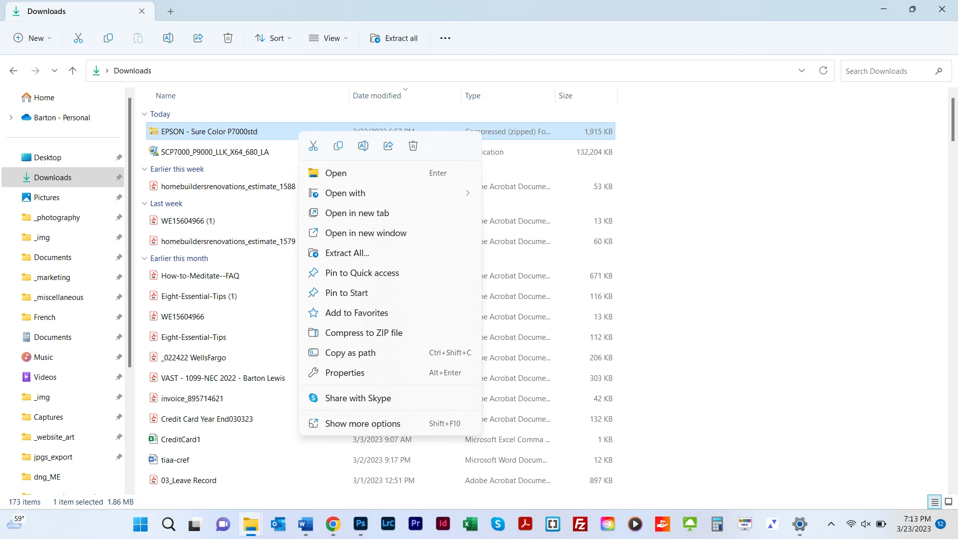Click the Extract all toolbar button
Image resolution: width=958 pixels, height=539 pixels.
pos(394,38)
